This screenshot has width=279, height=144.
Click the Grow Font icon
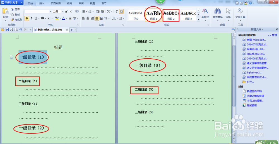click(x=66, y=11)
